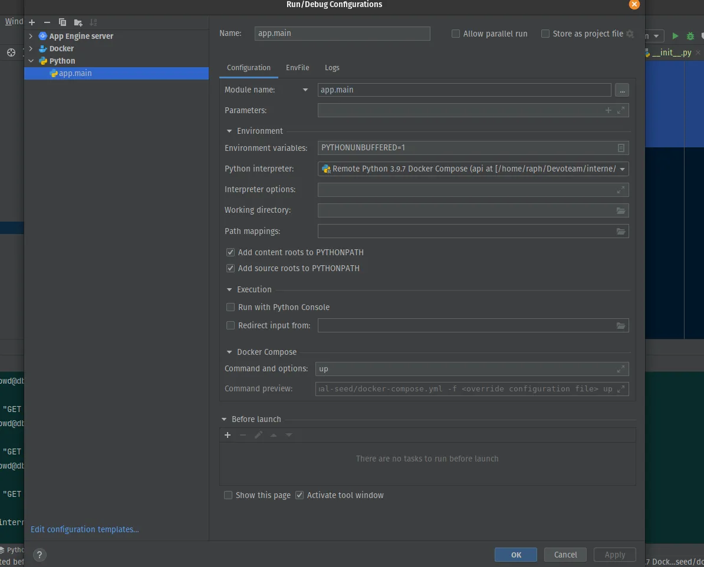This screenshot has height=567, width=704.
Task: Move Before launch task down
Action: (x=289, y=435)
